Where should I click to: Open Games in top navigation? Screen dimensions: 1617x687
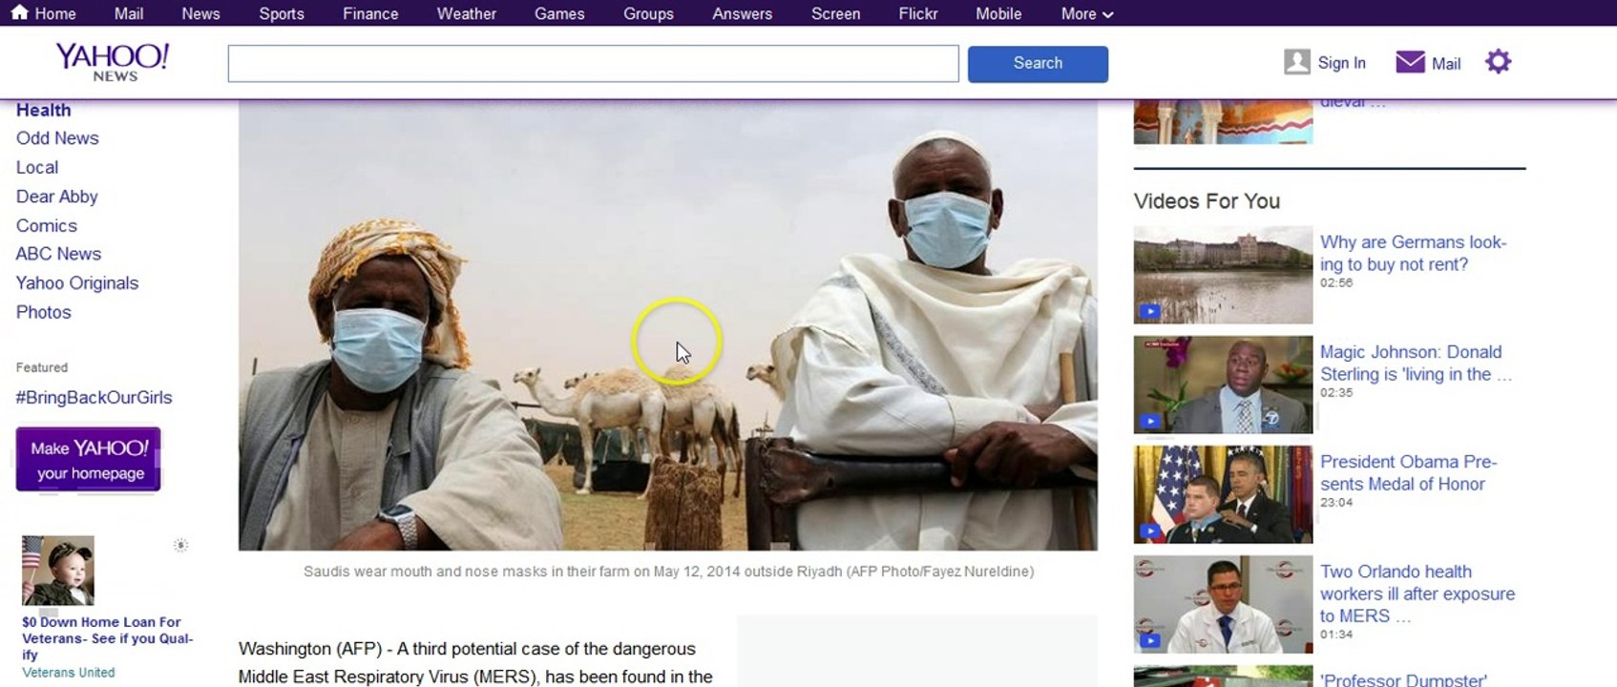tap(559, 13)
